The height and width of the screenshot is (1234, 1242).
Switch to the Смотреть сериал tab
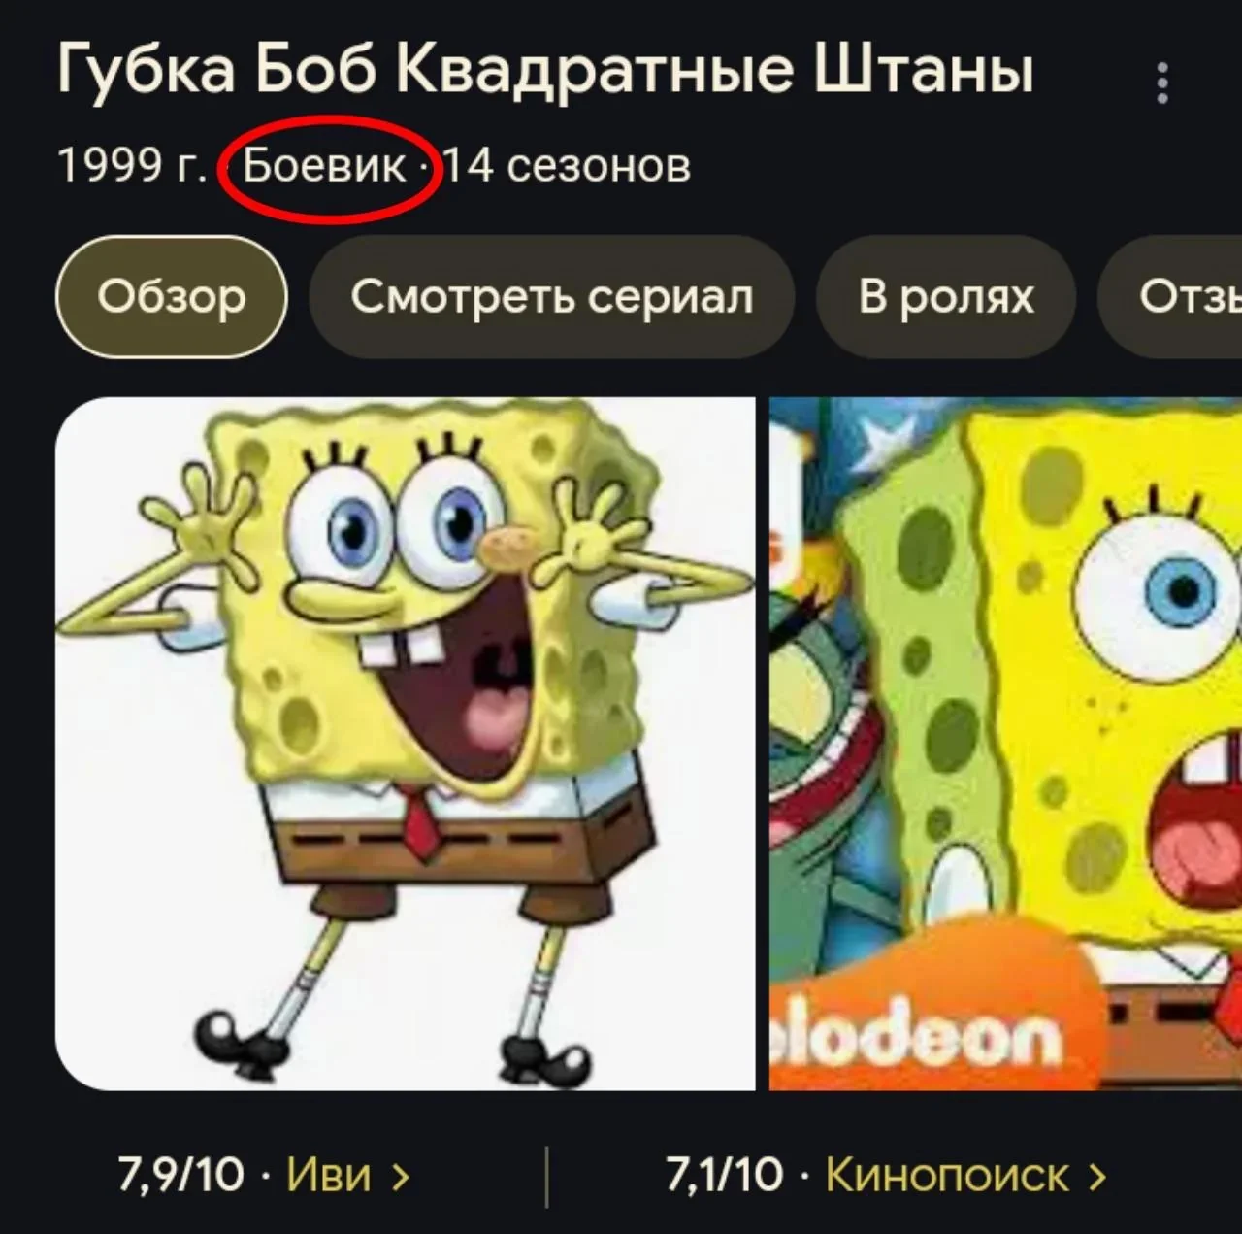pyautogui.click(x=551, y=297)
